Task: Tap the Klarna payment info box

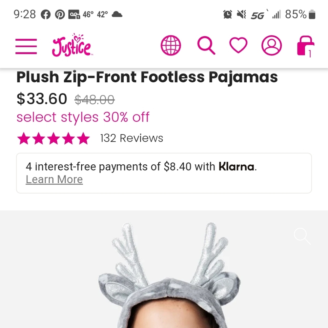Action: click(x=164, y=173)
